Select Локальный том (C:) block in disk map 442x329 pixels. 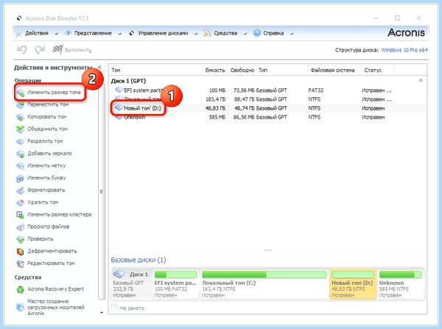[264, 284]
